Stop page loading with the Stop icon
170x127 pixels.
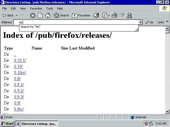(33, 15)
